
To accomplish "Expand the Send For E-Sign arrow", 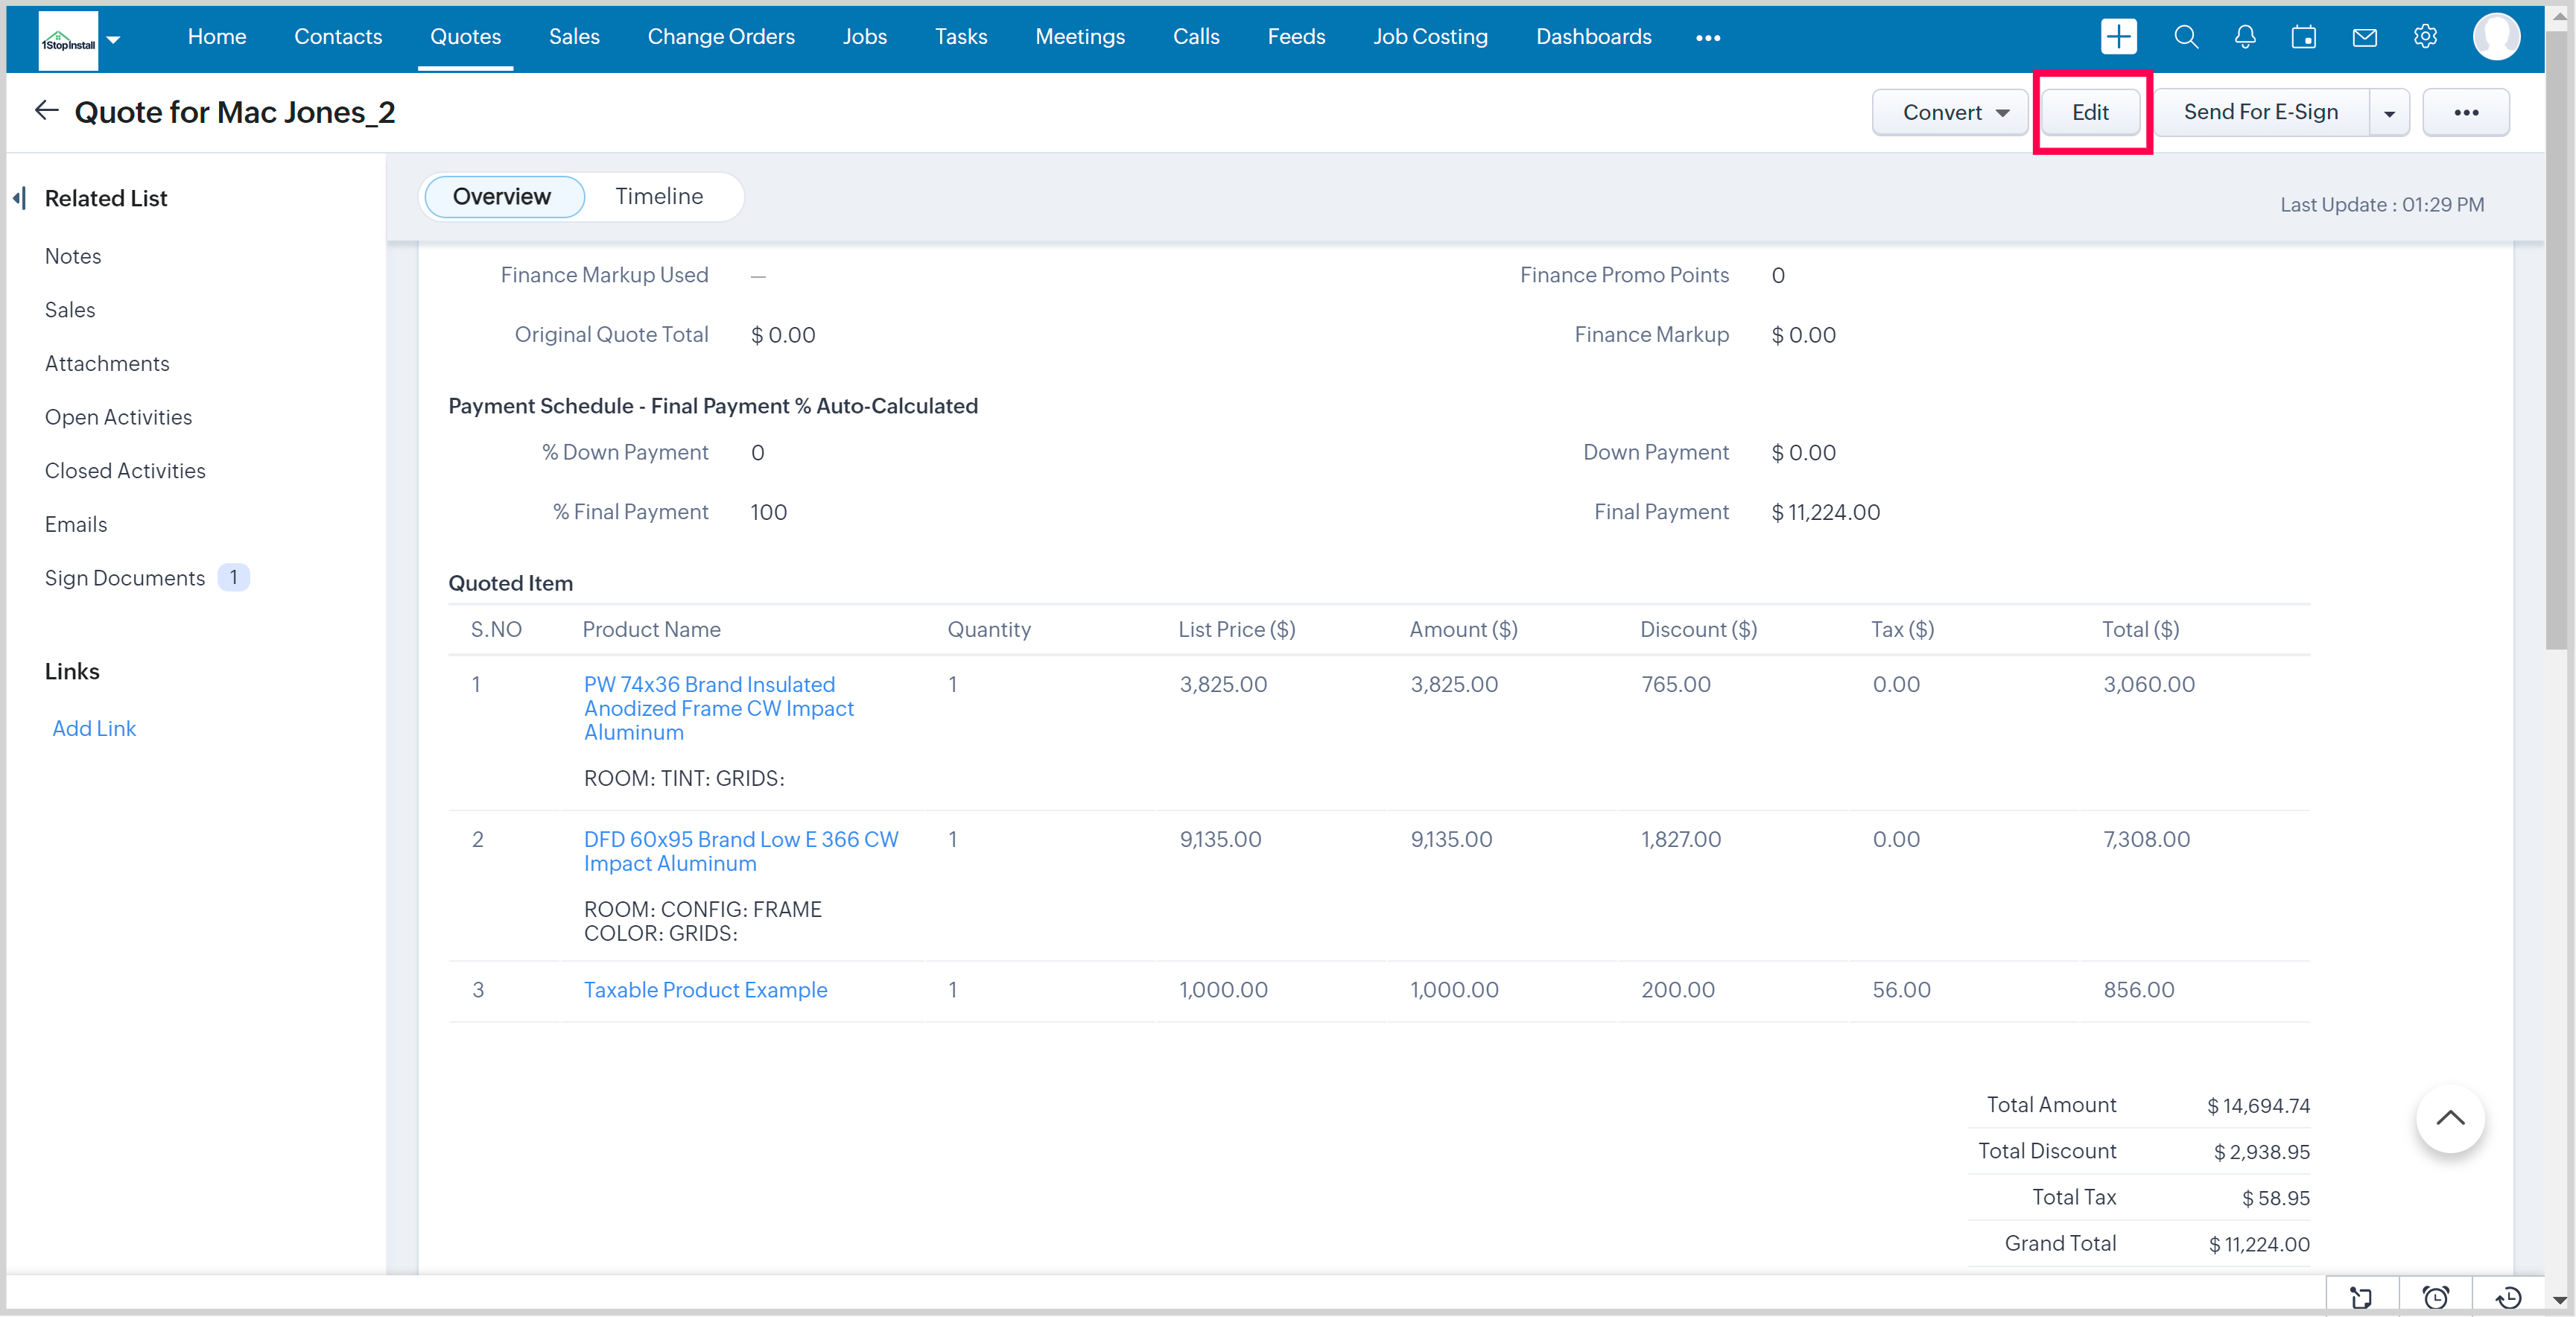I will (2389, 113).
